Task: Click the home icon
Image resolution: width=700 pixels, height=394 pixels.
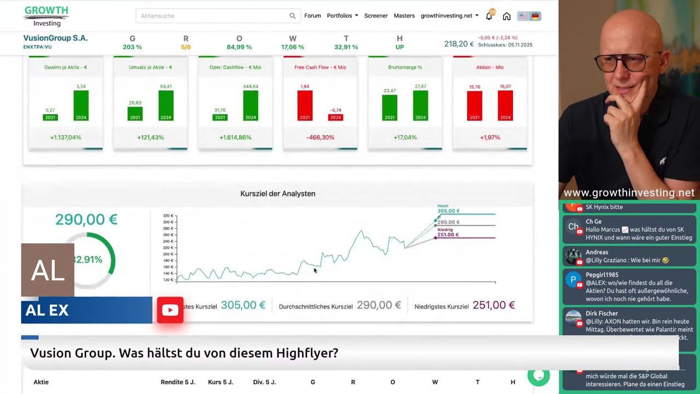Action: (506, 16)
